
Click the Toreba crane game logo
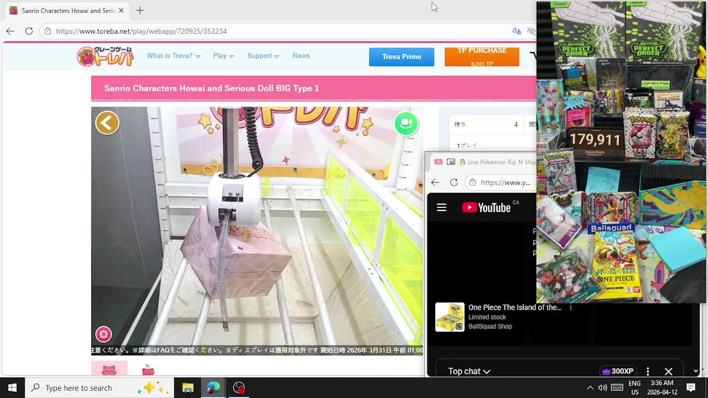[x=105, y=56]
